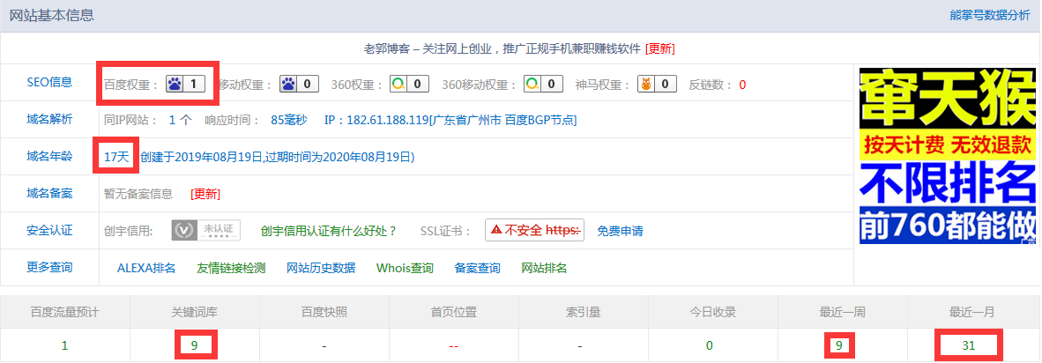Click 暂无备案信息 text

(138, 195)
